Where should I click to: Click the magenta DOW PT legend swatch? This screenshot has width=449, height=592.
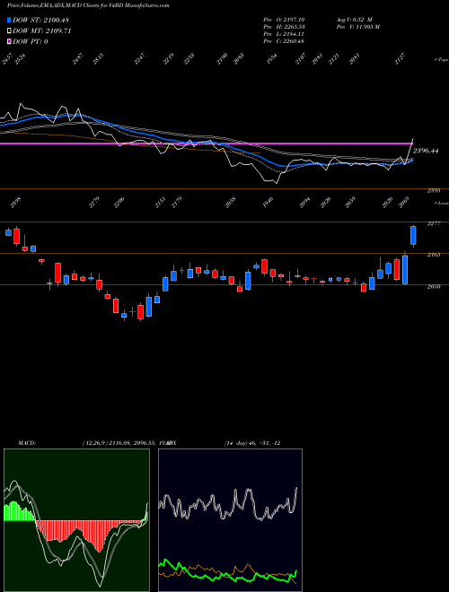click(9, 41)
